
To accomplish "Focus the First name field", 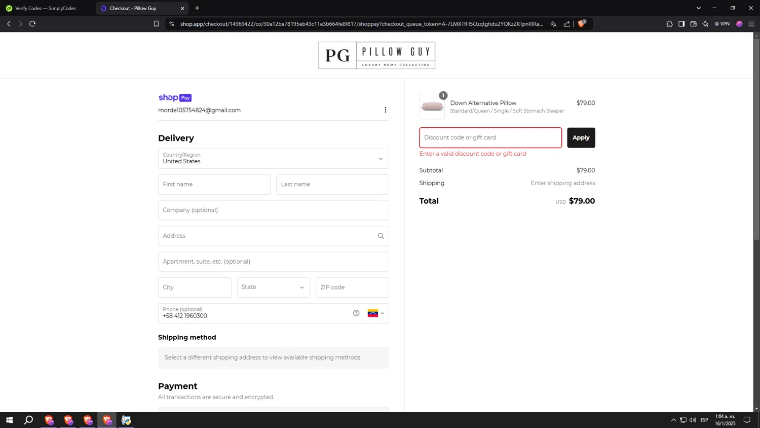I will click(214, 185).
